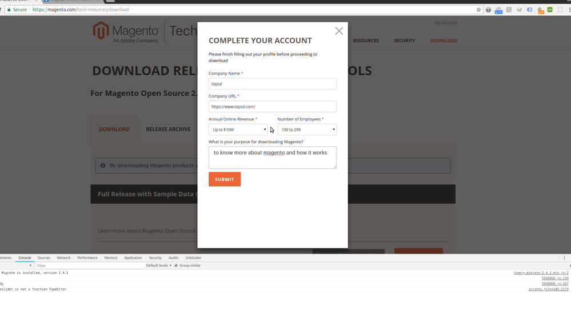Switch to the Network tab in DevTools
Image resolution: width=571 pixels, height=314 pixels.
63,258
